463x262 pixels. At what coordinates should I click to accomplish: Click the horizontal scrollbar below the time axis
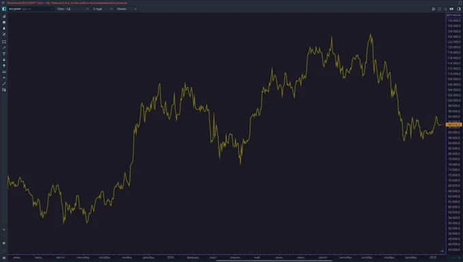(x=274, y=261)
